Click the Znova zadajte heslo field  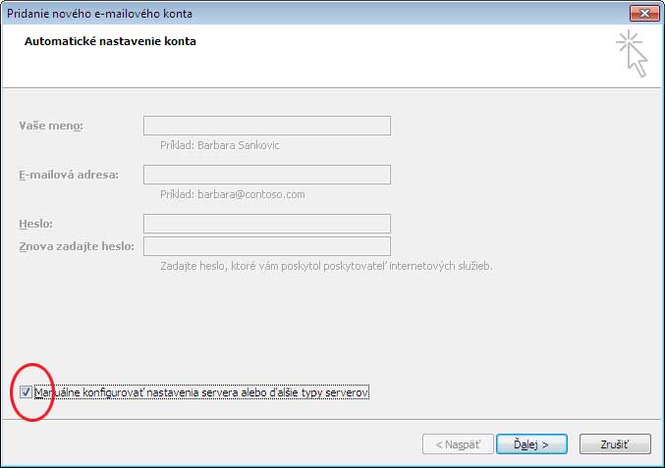pos(267,246)
